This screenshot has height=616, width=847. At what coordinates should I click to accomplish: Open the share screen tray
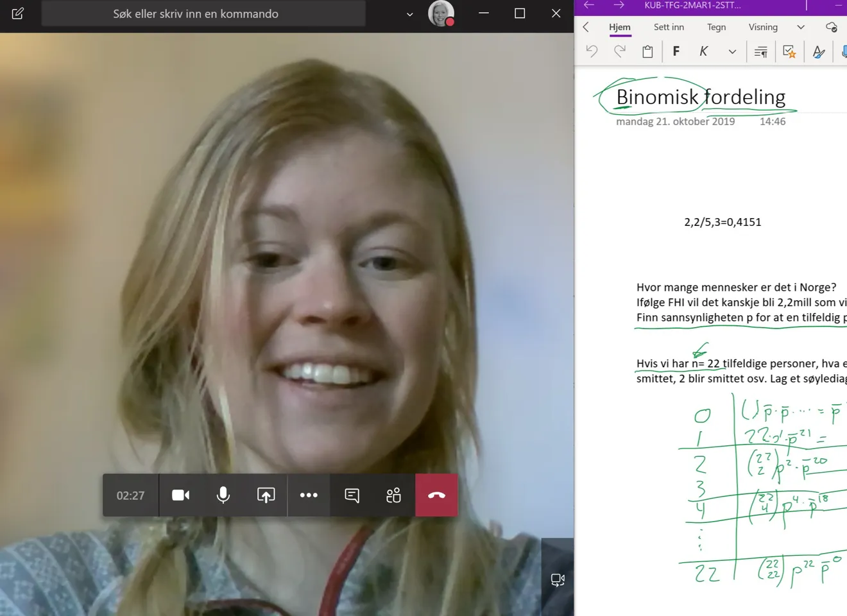(266, 495)
